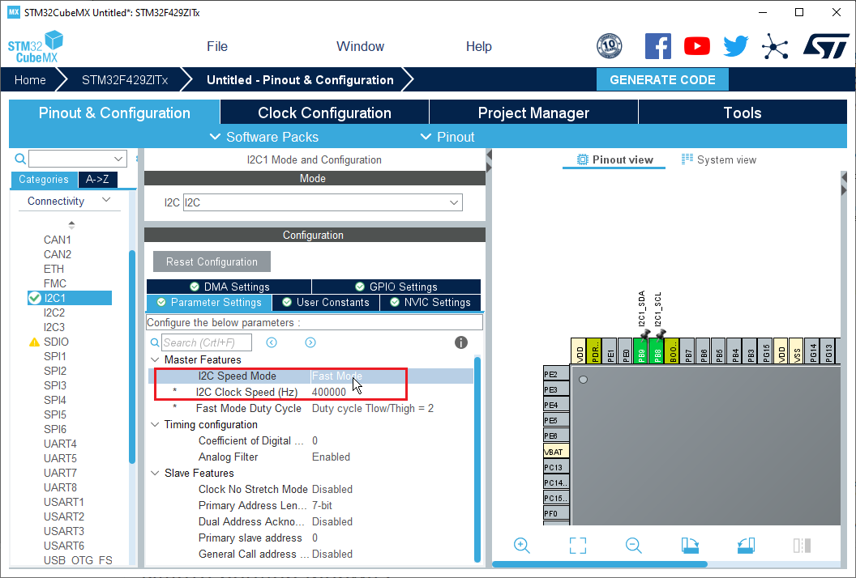Screen dimensions: 856x578
Task: Click the parameter list vertical scrollbar
Action: (x=477, y=460)
